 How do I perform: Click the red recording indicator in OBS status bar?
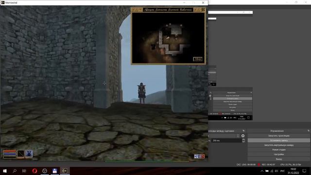click(x=259, y=164)
